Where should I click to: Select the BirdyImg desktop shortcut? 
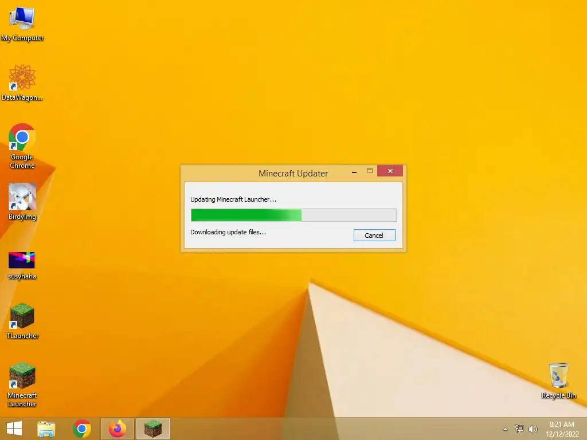point(22,201)
